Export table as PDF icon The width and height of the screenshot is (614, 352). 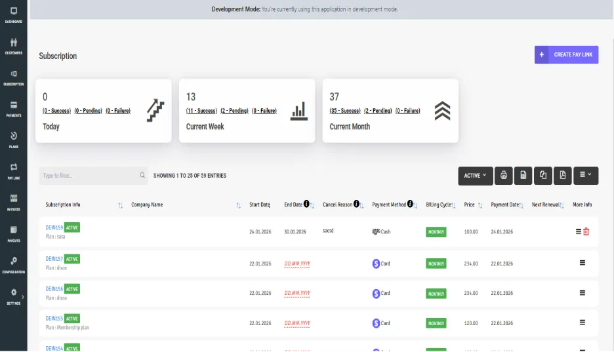click(x=563, y=176)
